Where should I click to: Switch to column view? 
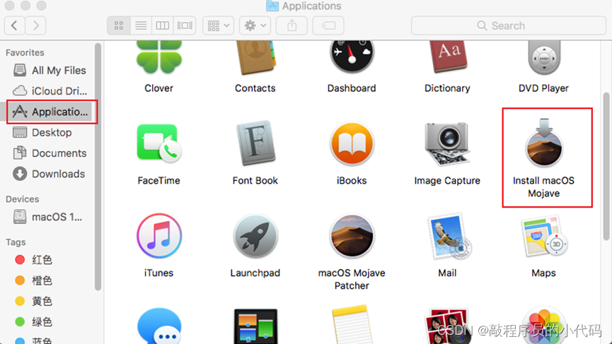point(162,25)
